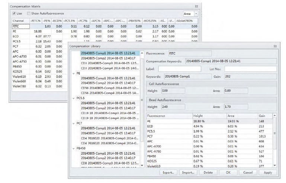Select CD56 20140805-Comp3 tree entry

[x=110, y=88]
